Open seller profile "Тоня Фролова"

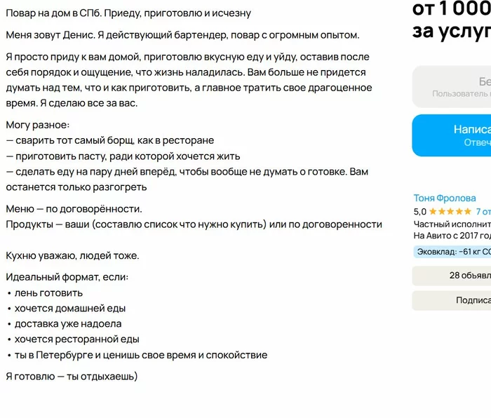(445, 198)
